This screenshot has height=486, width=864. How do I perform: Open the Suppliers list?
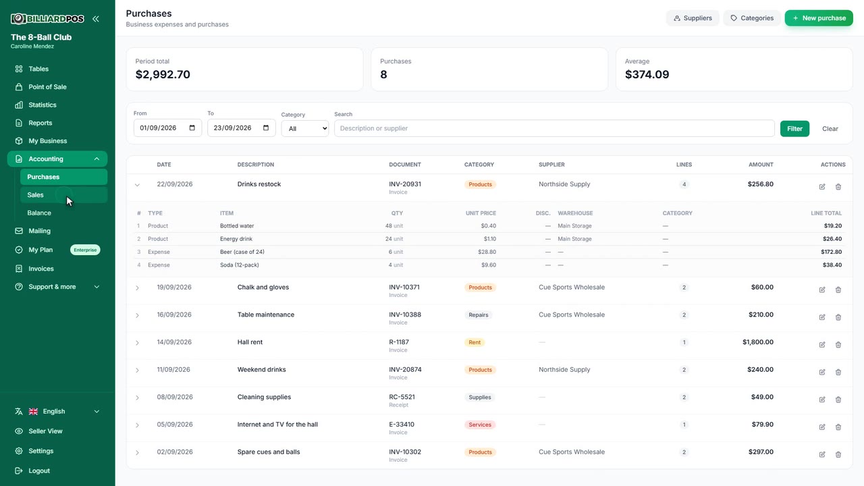(x=693, y=18)
